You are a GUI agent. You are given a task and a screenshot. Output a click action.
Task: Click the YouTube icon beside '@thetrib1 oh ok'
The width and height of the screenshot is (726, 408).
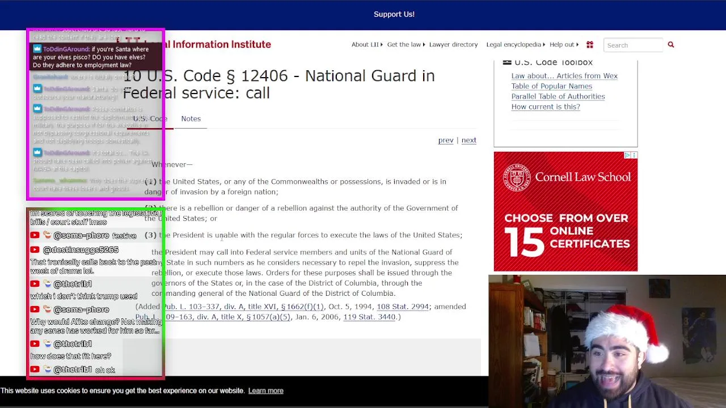tap(35, 369)
